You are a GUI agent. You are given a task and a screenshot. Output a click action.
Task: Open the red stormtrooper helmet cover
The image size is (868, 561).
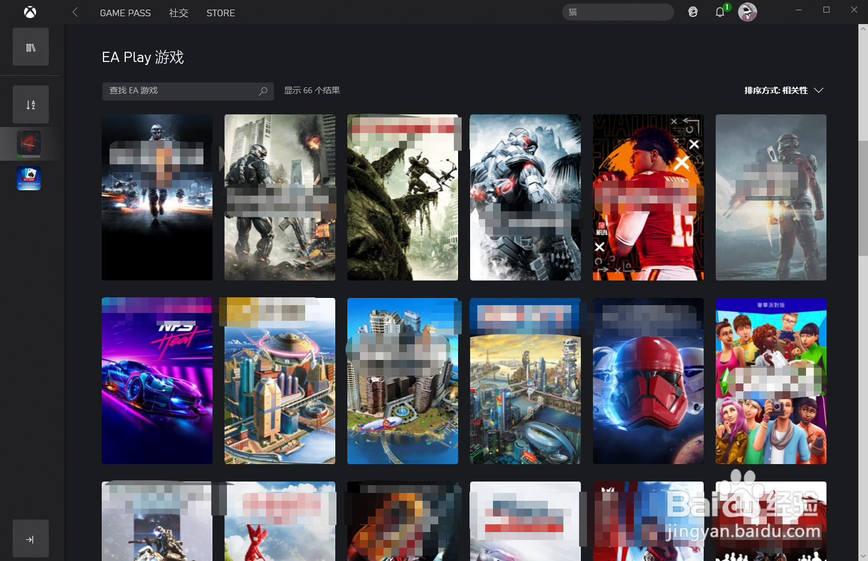tap(648, 380)
